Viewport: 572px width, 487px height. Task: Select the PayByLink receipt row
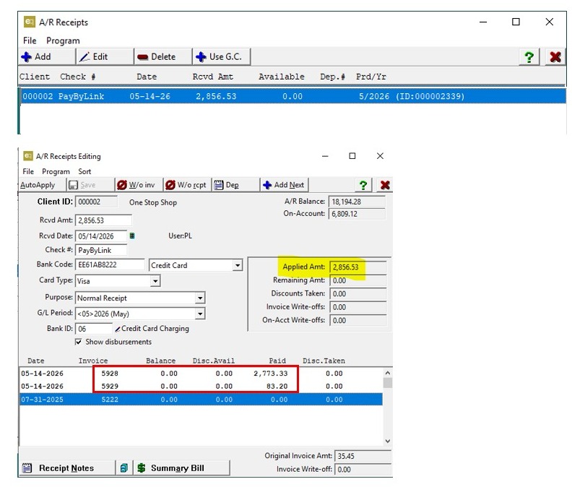[293, 96]
